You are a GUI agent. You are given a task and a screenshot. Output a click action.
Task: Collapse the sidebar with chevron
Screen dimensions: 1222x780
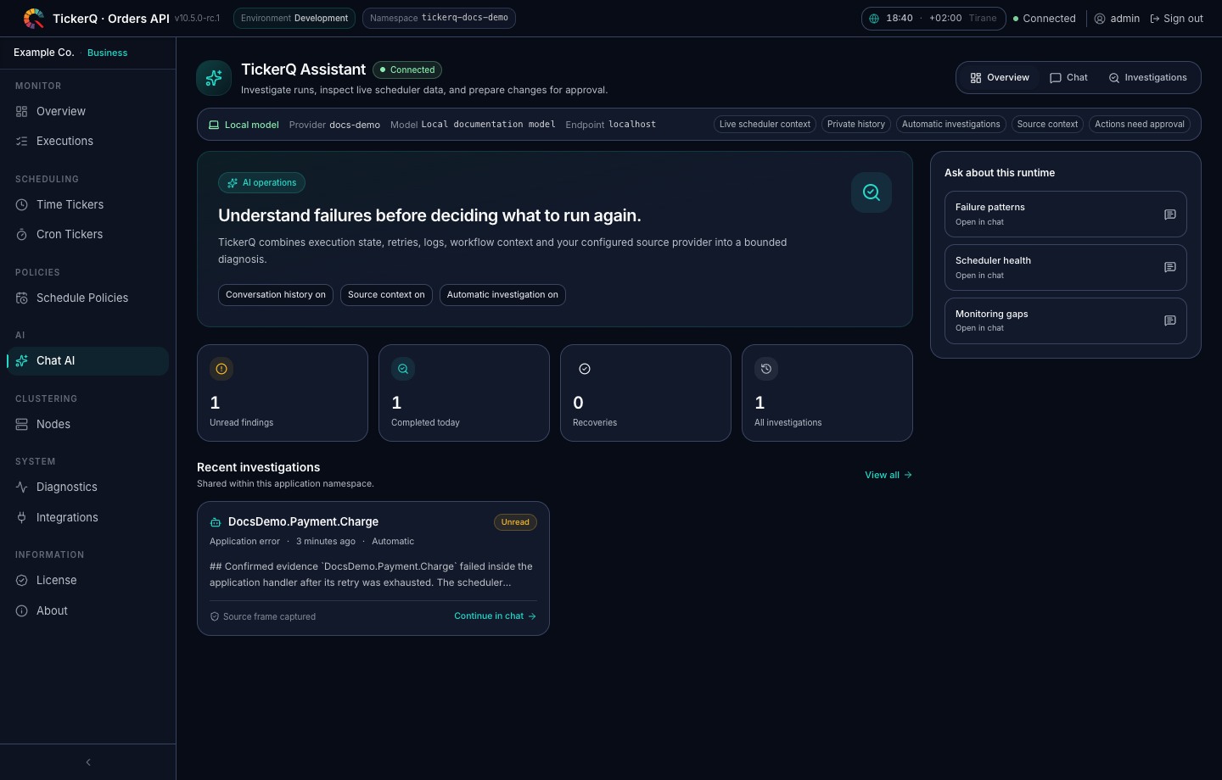tap(88, 762)
